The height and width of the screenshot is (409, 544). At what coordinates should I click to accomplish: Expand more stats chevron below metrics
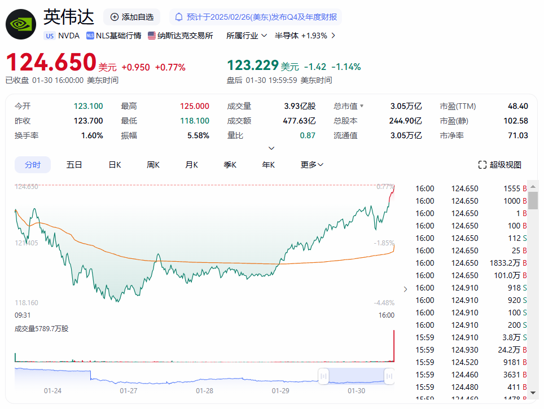(x=271, y=148)
